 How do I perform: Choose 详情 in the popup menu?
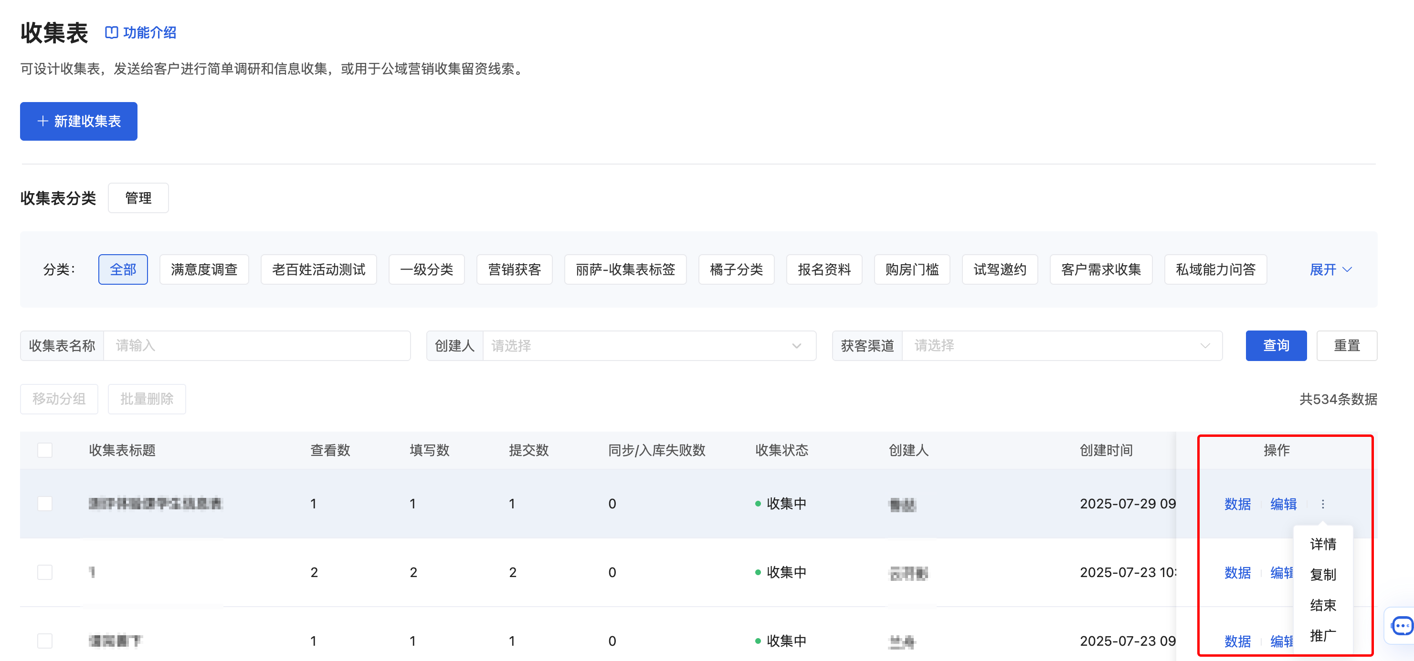(x=1323, y=544)
